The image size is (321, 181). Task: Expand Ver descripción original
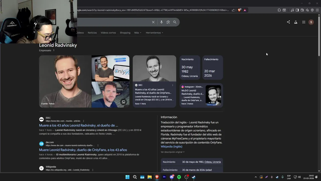pos(173,152)
